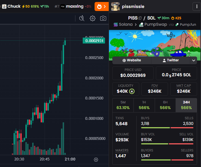The height and width of the screenshot is (167, 201).
Task: Copy the PISS token address icon
Action: tap(140, 18)
